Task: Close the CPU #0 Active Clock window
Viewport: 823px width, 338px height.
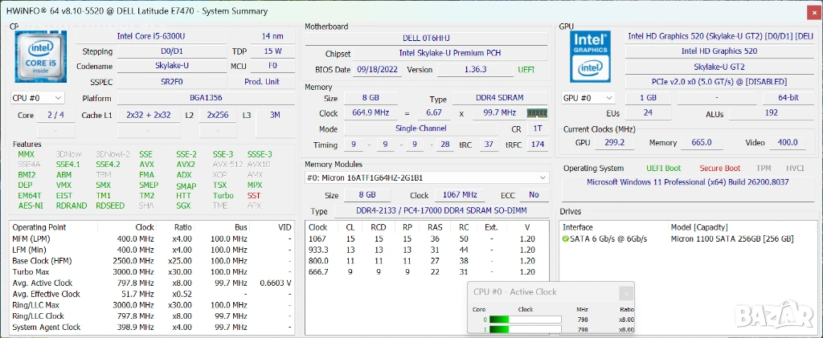Action: click(x=626, y=293)
